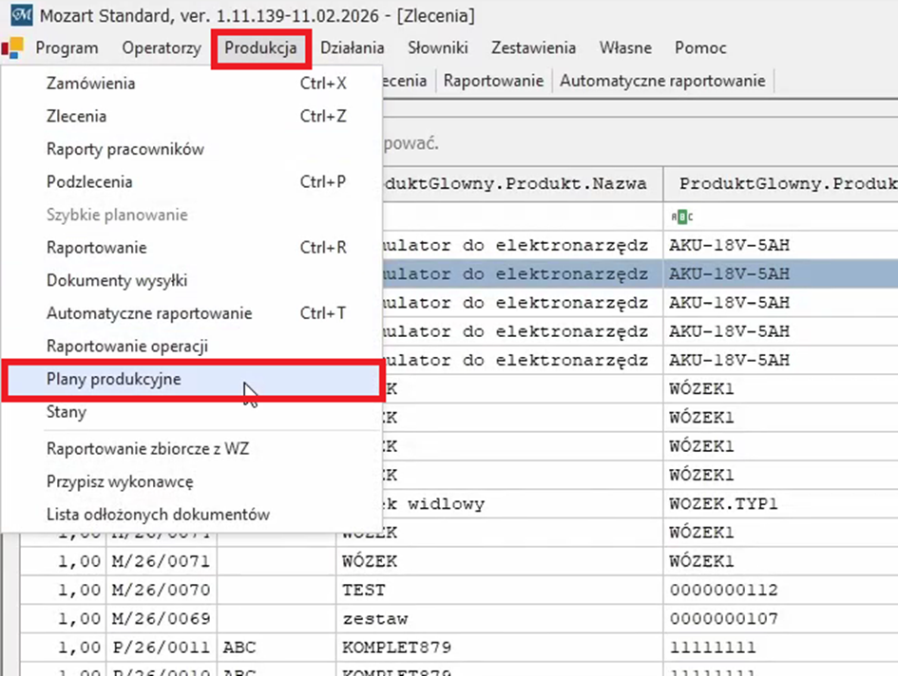The height and width of the screenshot is (676, 898).
Task: Click the Pomoc menu
Action: coord(700,47)
